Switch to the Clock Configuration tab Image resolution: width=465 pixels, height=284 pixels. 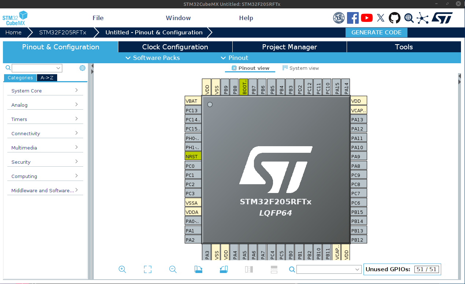coord(175,47)
